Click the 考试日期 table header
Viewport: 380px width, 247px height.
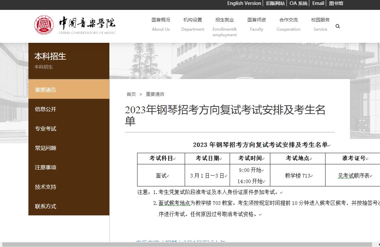[208, 158]
